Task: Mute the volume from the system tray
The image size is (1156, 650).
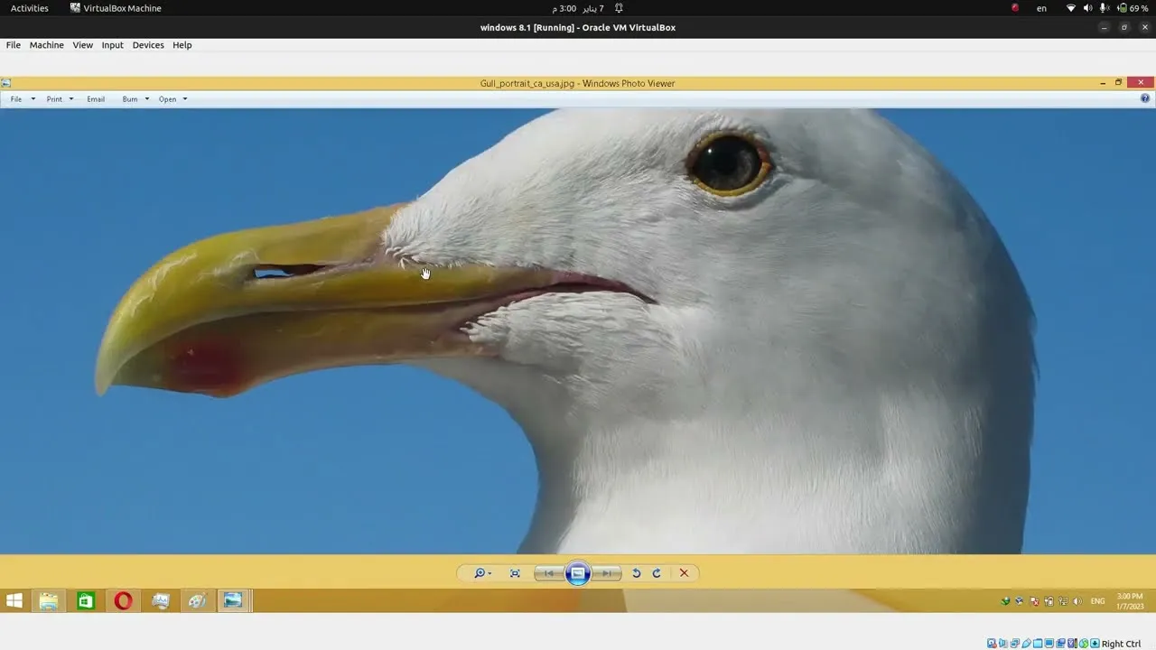Action: (x=1078, y=600)
